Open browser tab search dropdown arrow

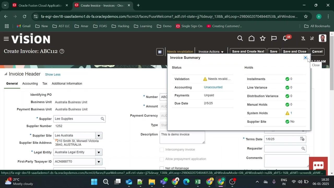pos(5,5)
